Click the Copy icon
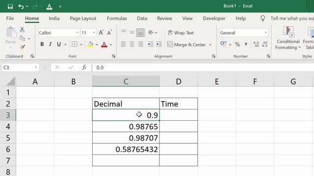314x176 pixels. [x=22, y=38]
